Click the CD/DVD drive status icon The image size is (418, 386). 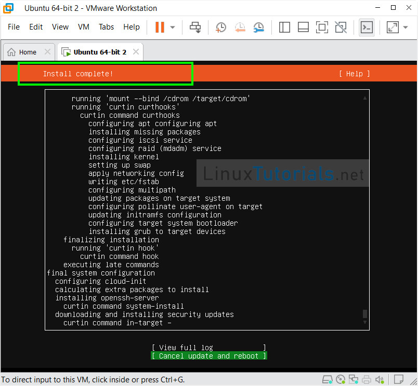(x=341, y=379)
